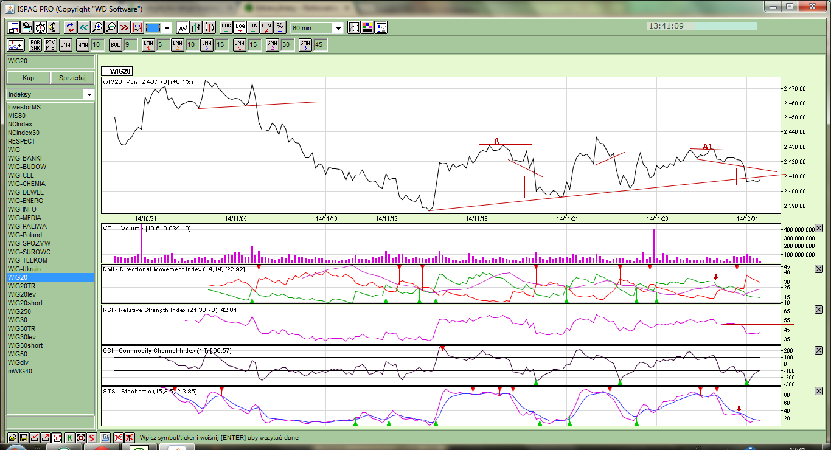The image size is (831, 450).
Task: Toggle the EMA 1 moving average
Action: tap(148, 45)
